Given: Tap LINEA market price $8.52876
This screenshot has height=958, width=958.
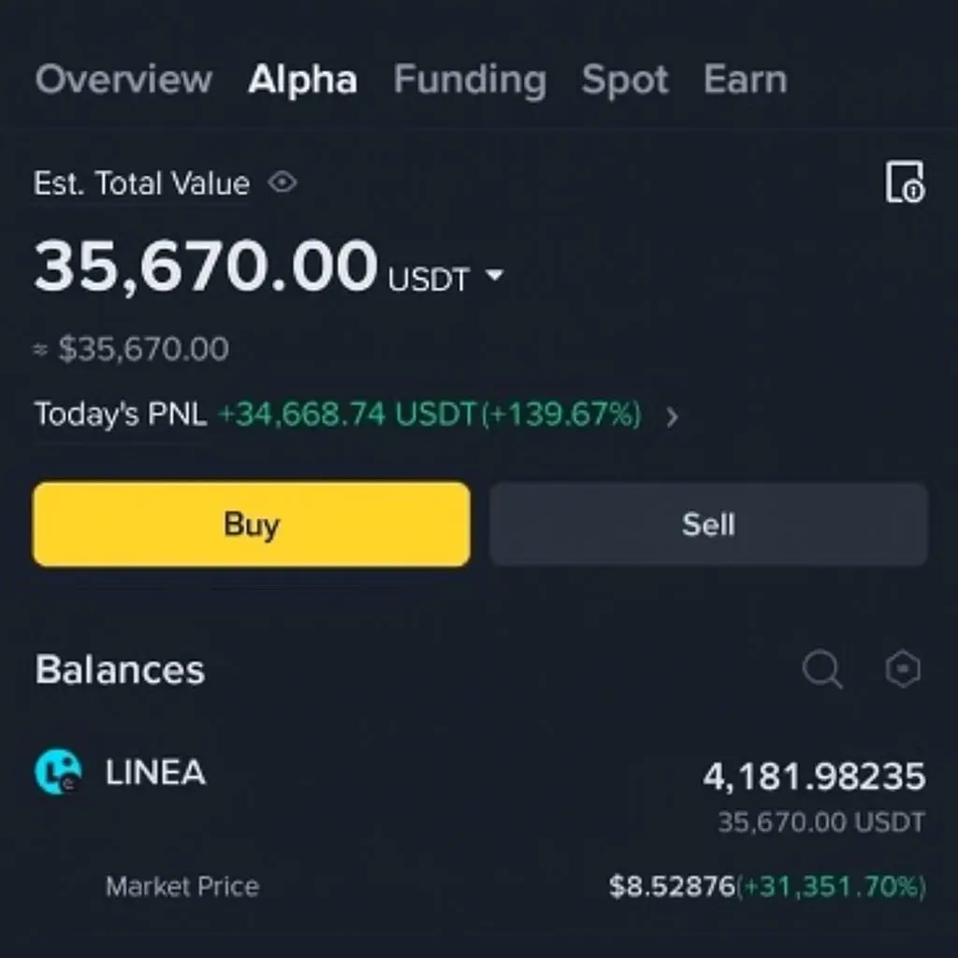Looking at the screenshot, I should tap(672, 886).
